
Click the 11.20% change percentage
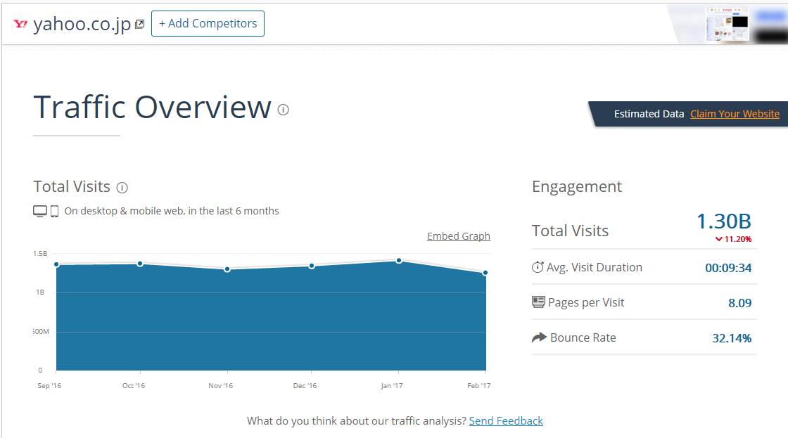click(738, 239)
